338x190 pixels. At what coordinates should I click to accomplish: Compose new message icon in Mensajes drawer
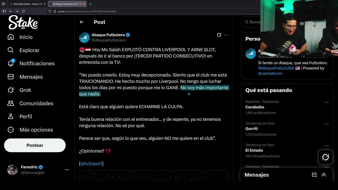(314, 175)
